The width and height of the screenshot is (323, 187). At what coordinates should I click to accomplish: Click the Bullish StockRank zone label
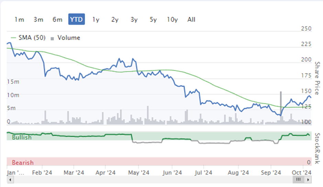click(22, 137)
